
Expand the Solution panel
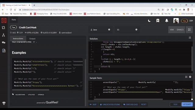click(x=190, y=38)
